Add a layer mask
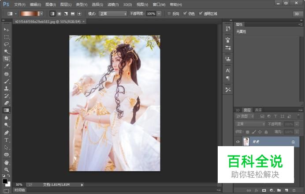 coord(264,190)
